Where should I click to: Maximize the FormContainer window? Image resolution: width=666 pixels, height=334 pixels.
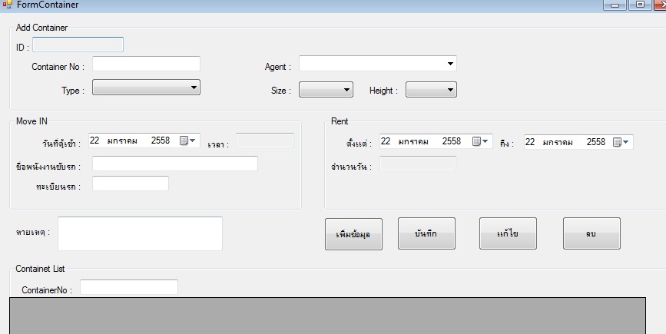pos(640,5)
